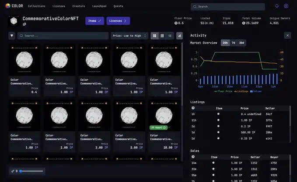
Task: Select the 30d time range button
Action: click(x=241, y=43)
